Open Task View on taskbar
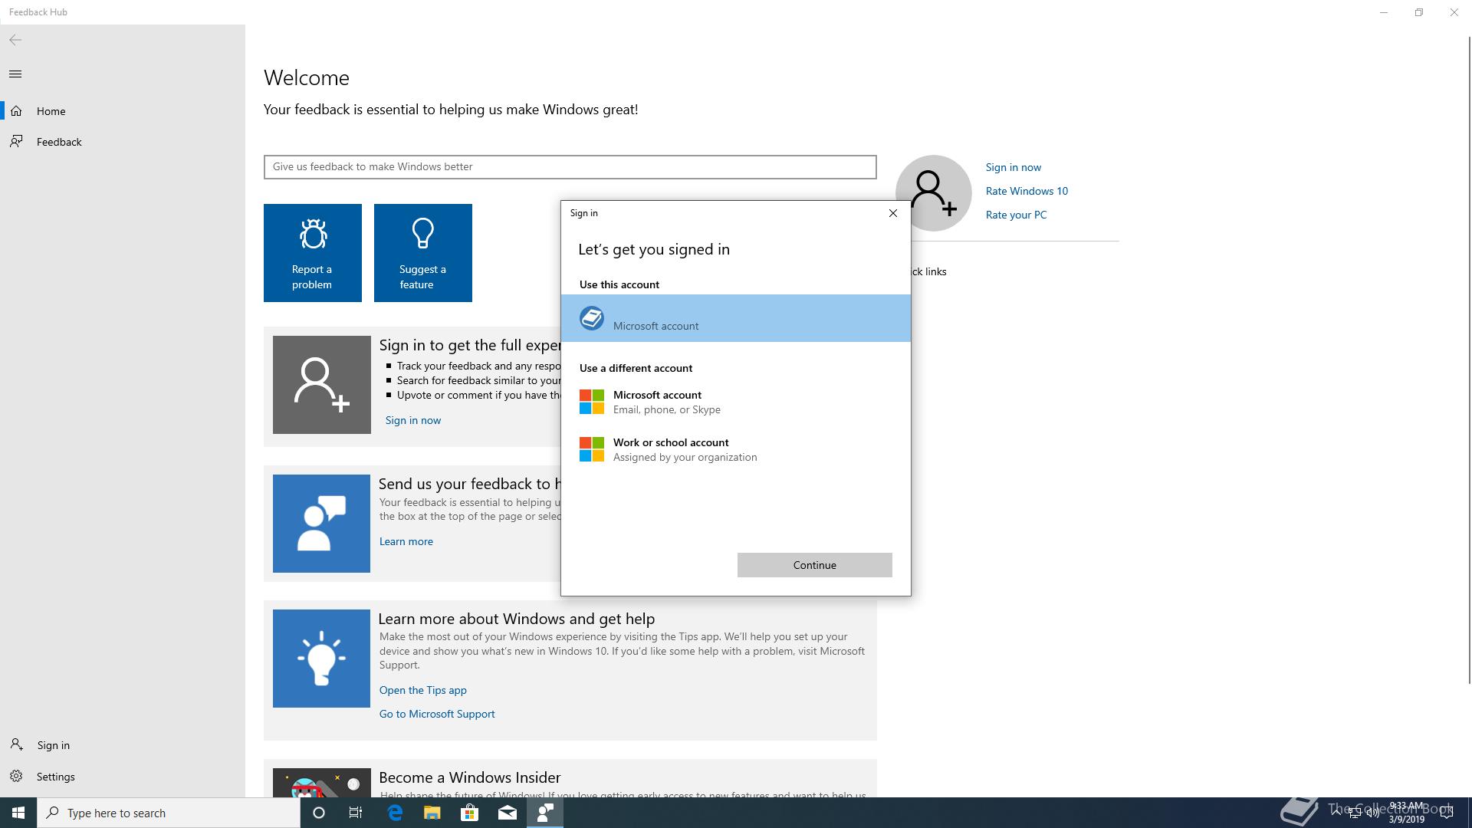Image resolution: width=1472 pixels, height=828 pixels. click(356, 813)
